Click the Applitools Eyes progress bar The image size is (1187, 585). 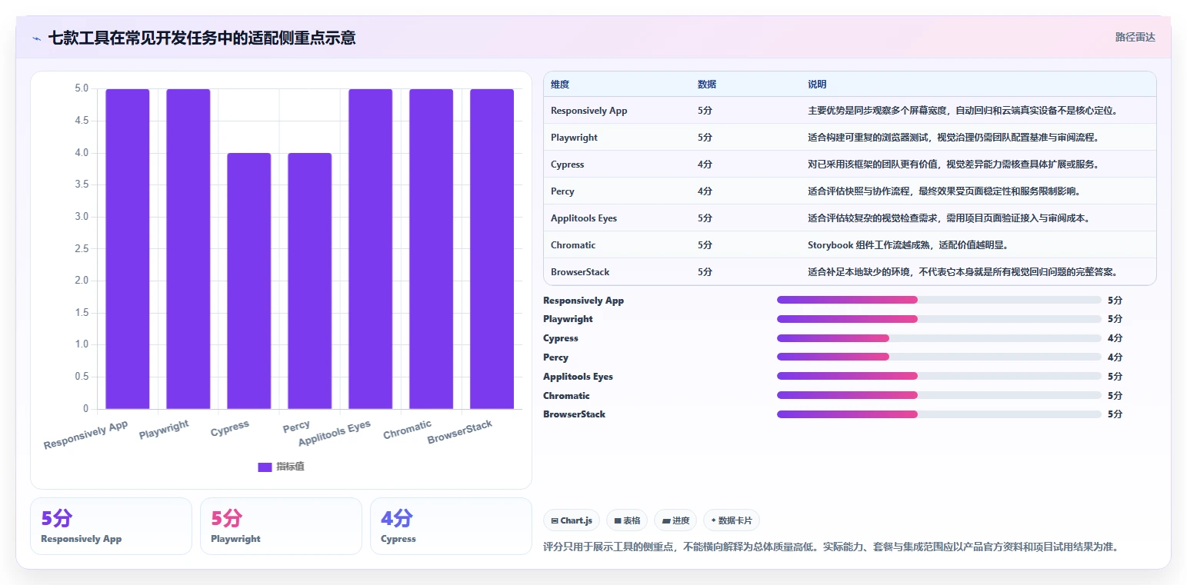pos(939,376)
